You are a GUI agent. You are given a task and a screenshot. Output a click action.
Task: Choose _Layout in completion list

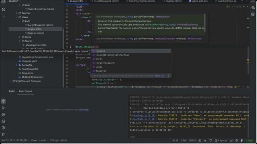coord(131,51)
